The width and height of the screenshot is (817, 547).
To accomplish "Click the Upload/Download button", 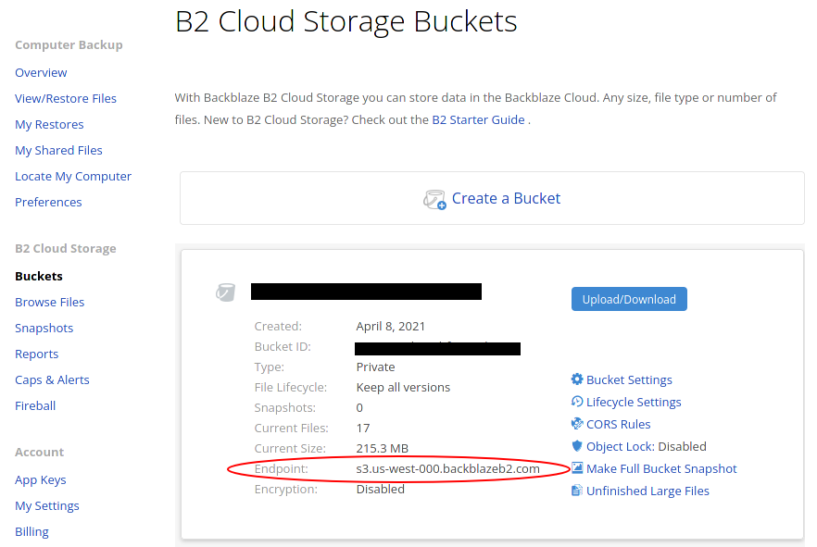I will pyautogui.click(x=629, y=299).
